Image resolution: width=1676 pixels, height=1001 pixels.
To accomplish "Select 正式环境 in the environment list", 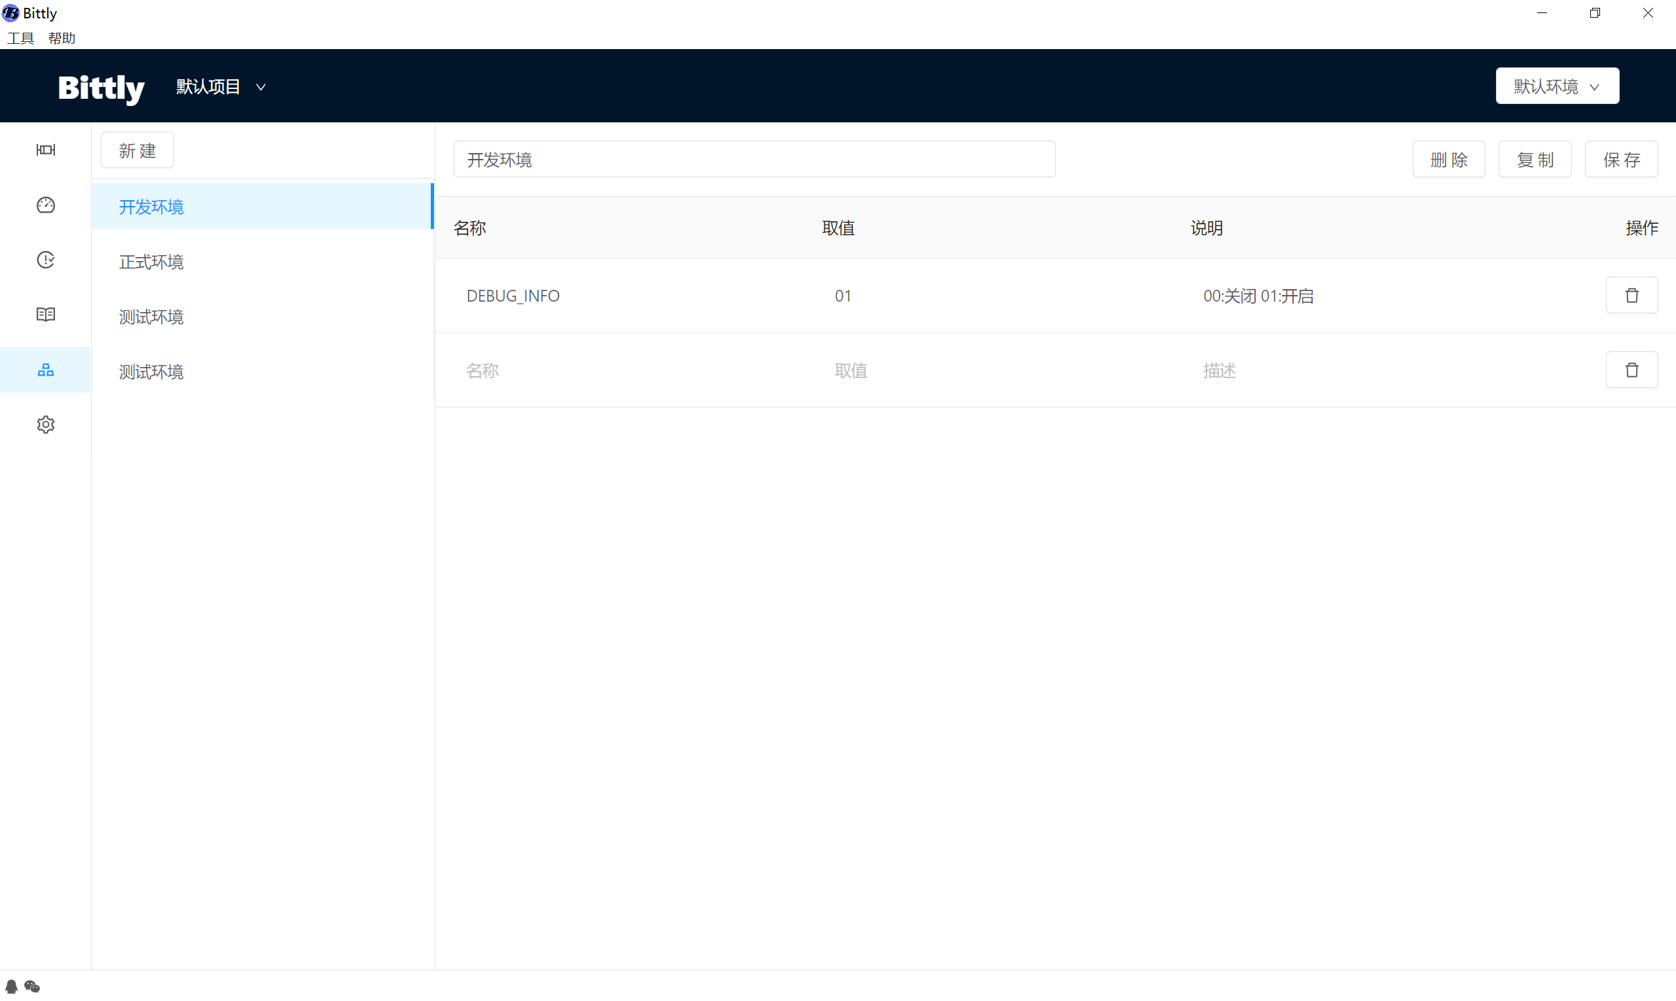I will tap(263, 262).
